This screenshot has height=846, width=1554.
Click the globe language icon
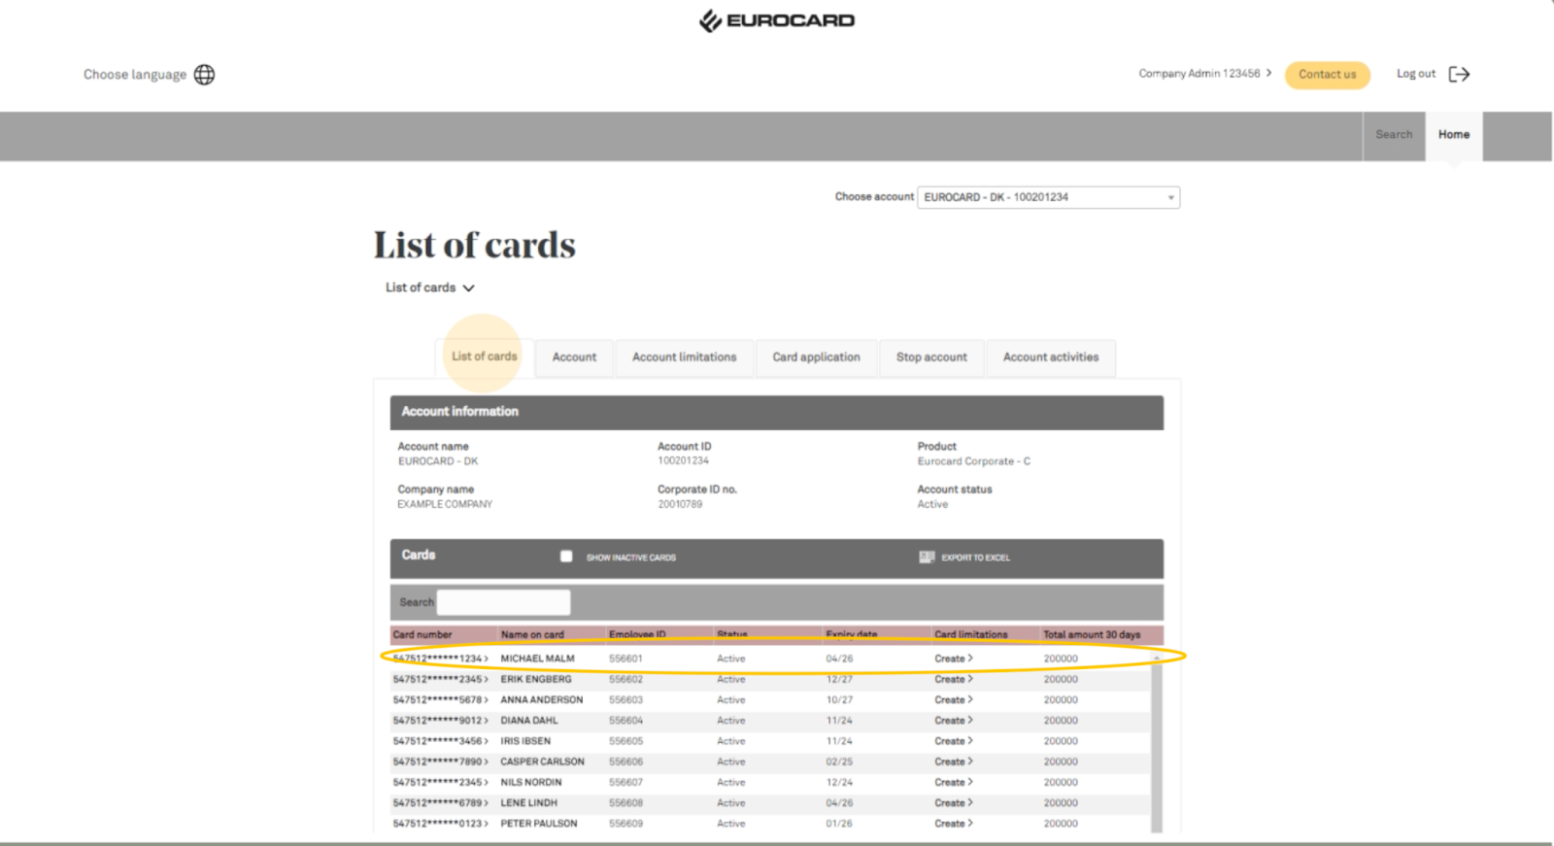[204, 75]
